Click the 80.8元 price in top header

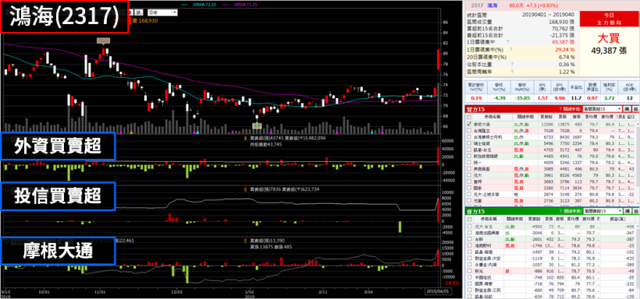click(x=517, y=5)
